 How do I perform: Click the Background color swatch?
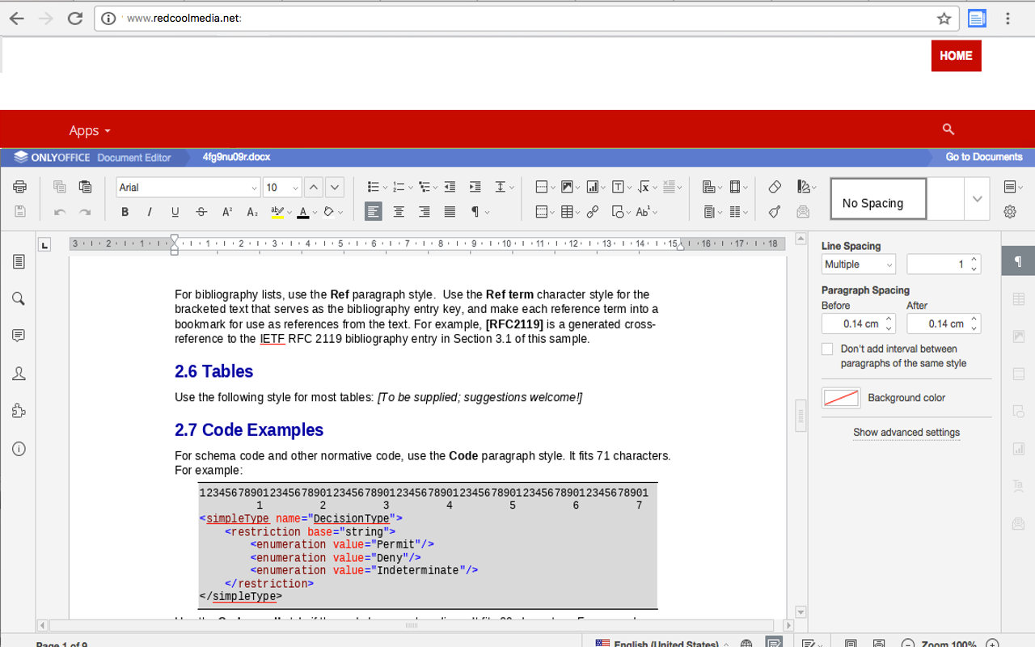pyautogui.click(x=841, y=398)
